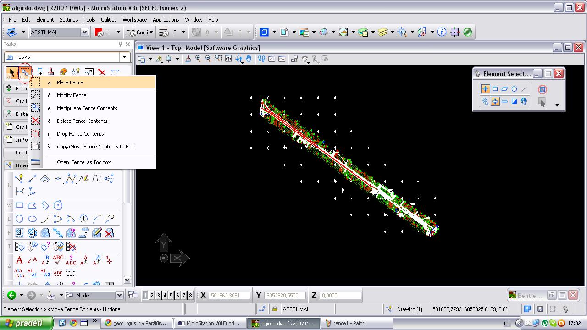Click Fit View icon in view toolbar
Image resolution: width=587 pixels, height=330 pixels.
pyautogui.click(x=228, y=59)
